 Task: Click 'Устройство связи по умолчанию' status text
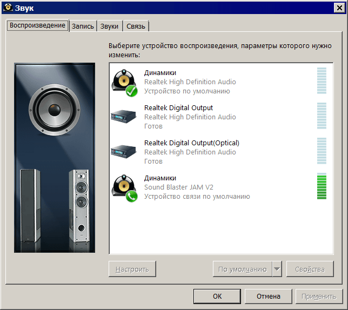[197, 197]
